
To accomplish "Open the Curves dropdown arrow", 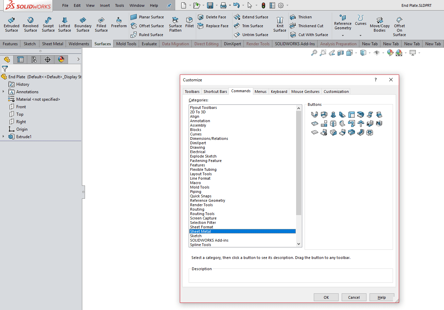I will pyautogui.click(x=360, y=35).
